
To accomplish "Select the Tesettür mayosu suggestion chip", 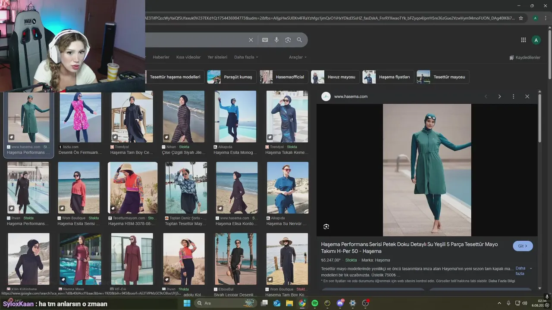I will 443,77.
